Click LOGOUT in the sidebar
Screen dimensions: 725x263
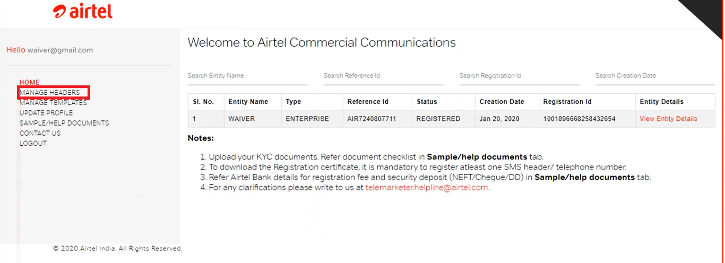[x=33, y=143]
